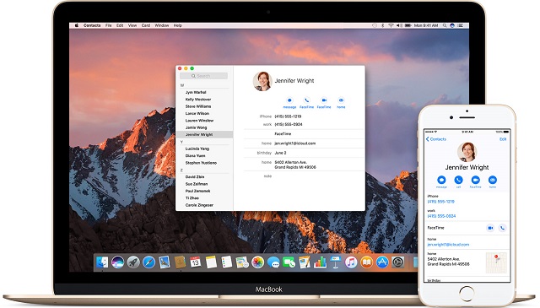Open the Window menu in menu bar

point(161,25)
